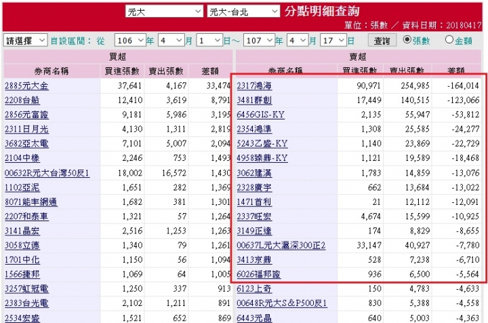Click the 查詢 query button
The height and width of the screenshot is (323, 488).
pyautogui.click(x=382, y=41)
